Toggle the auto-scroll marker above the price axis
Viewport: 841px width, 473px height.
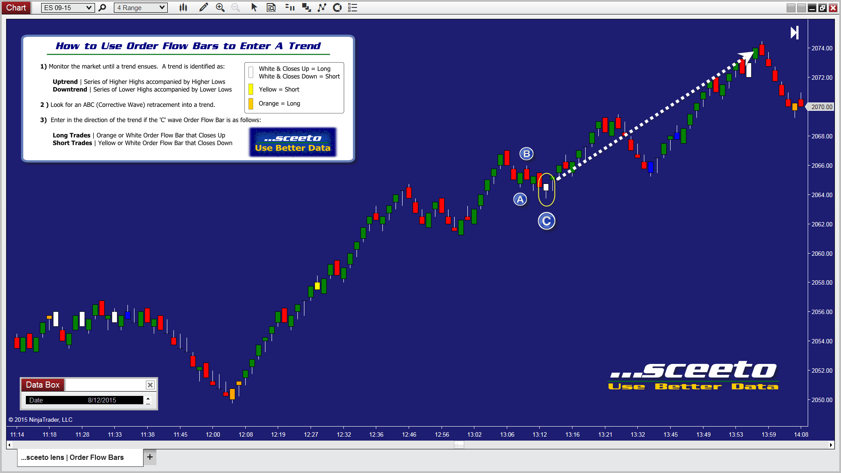794,32
